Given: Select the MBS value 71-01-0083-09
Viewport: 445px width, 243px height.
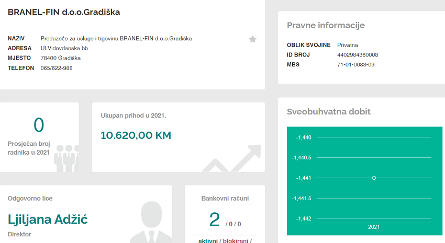Looking at the screenshot, I should [356, 65].
